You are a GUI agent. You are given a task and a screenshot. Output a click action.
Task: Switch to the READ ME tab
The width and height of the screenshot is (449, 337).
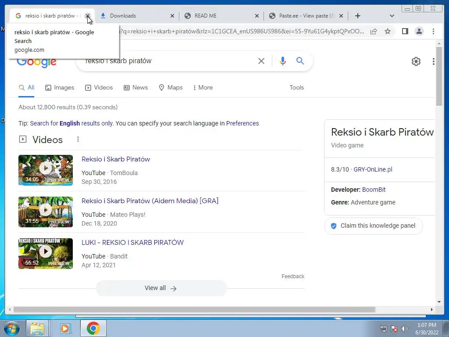point(221,16)
